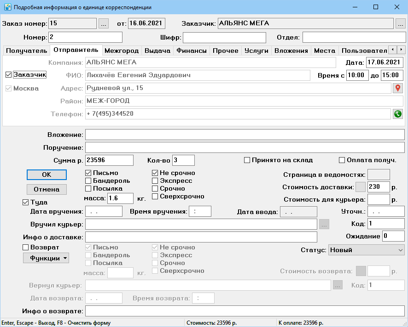Screen dimensions: 408x327
Task: Switch to the Финансы tab
Action: [x=192, y=51]
